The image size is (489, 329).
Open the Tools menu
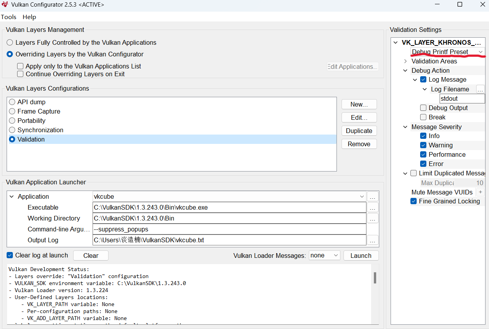pos(9,17)
